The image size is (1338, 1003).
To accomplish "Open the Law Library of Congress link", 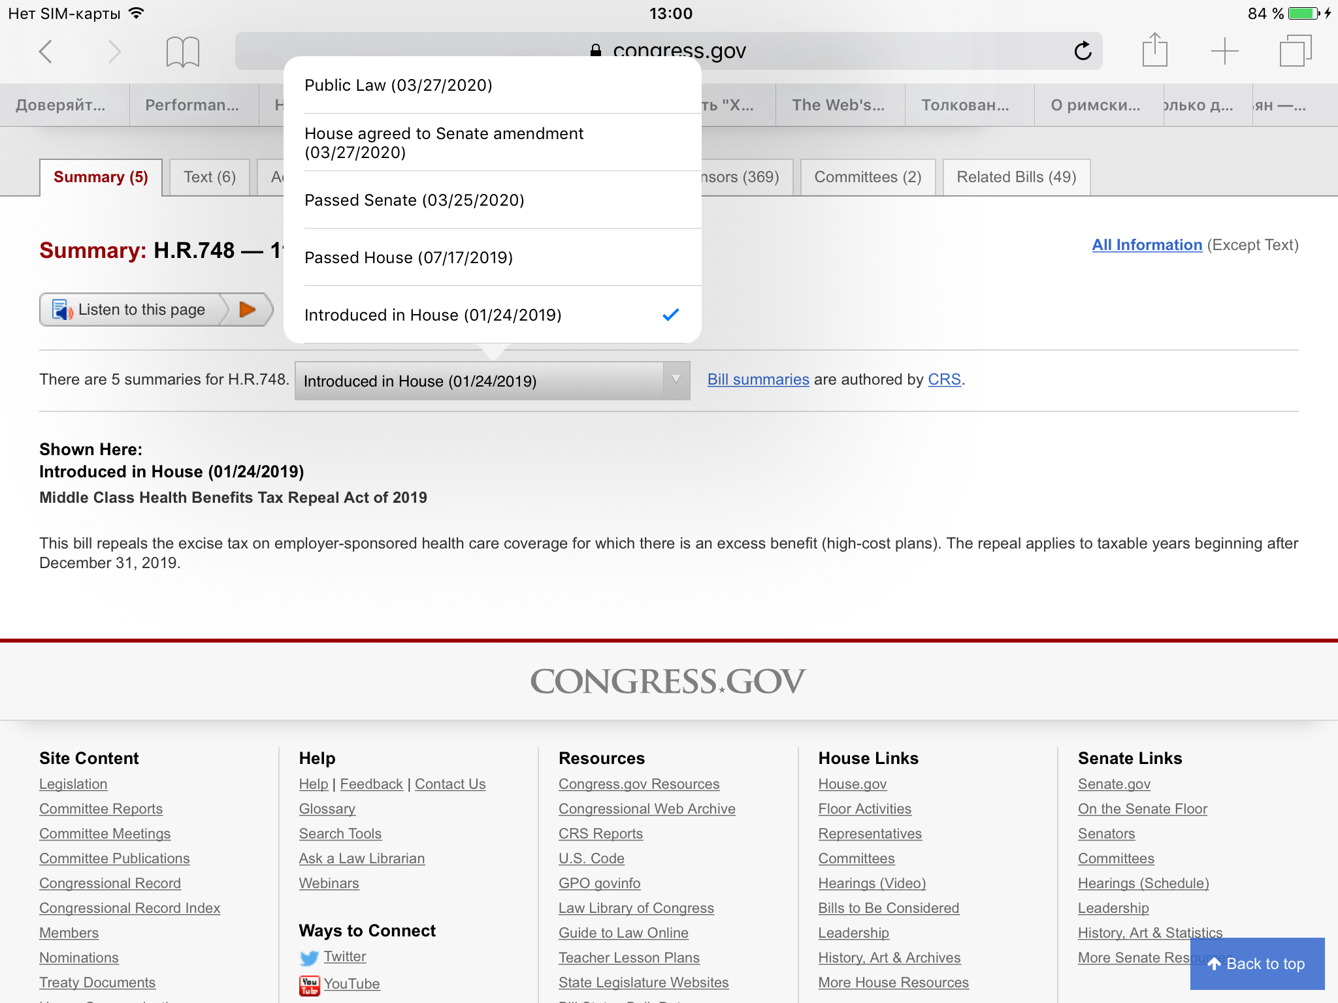I will tap(636, 908).
